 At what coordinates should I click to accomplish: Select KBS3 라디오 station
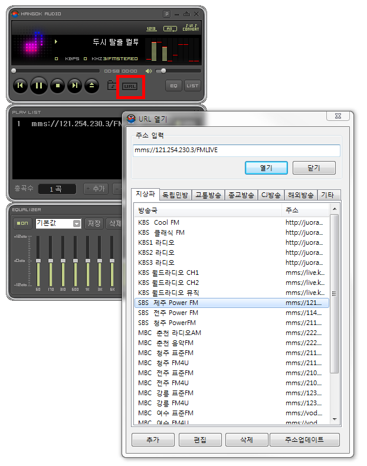[232, 263]
